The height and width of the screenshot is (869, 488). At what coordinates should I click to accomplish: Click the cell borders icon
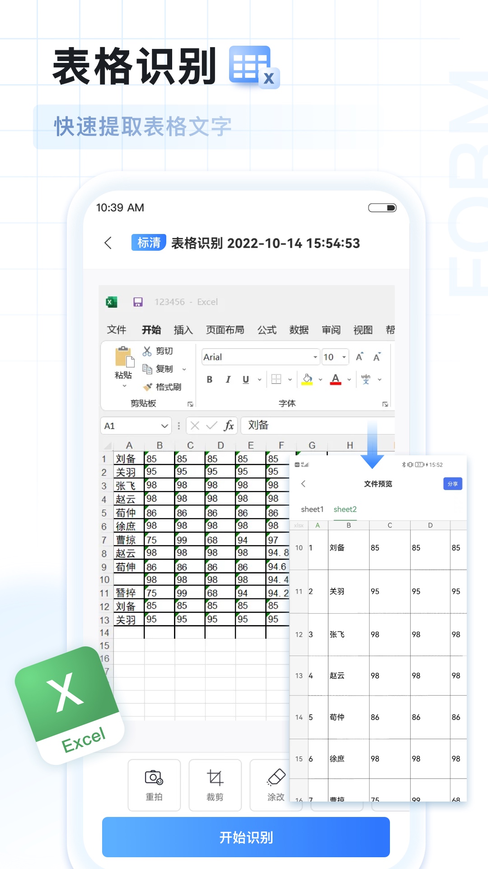pos(276,379)
